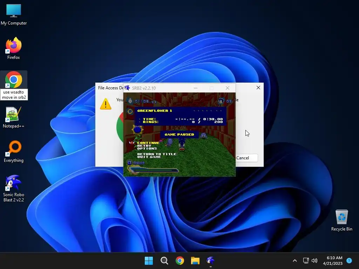Close the SRB2 v2.2.10 window

click(x=227, y=88)
